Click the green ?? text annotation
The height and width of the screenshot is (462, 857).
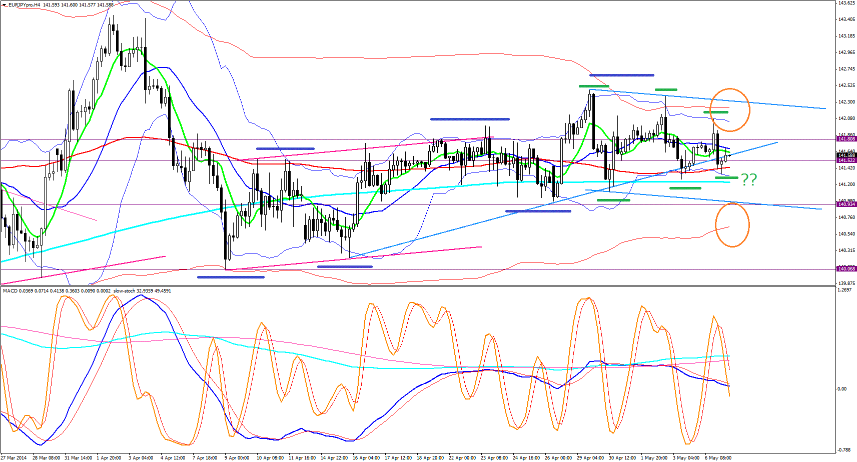[x=749, y=179]
